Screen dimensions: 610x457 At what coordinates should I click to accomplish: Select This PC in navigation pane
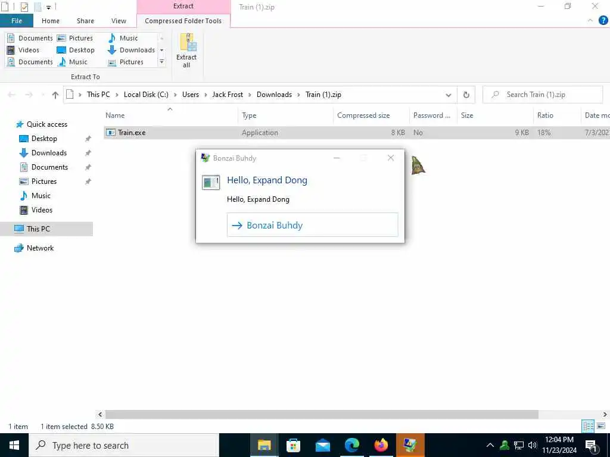click(x=46, y=229)
